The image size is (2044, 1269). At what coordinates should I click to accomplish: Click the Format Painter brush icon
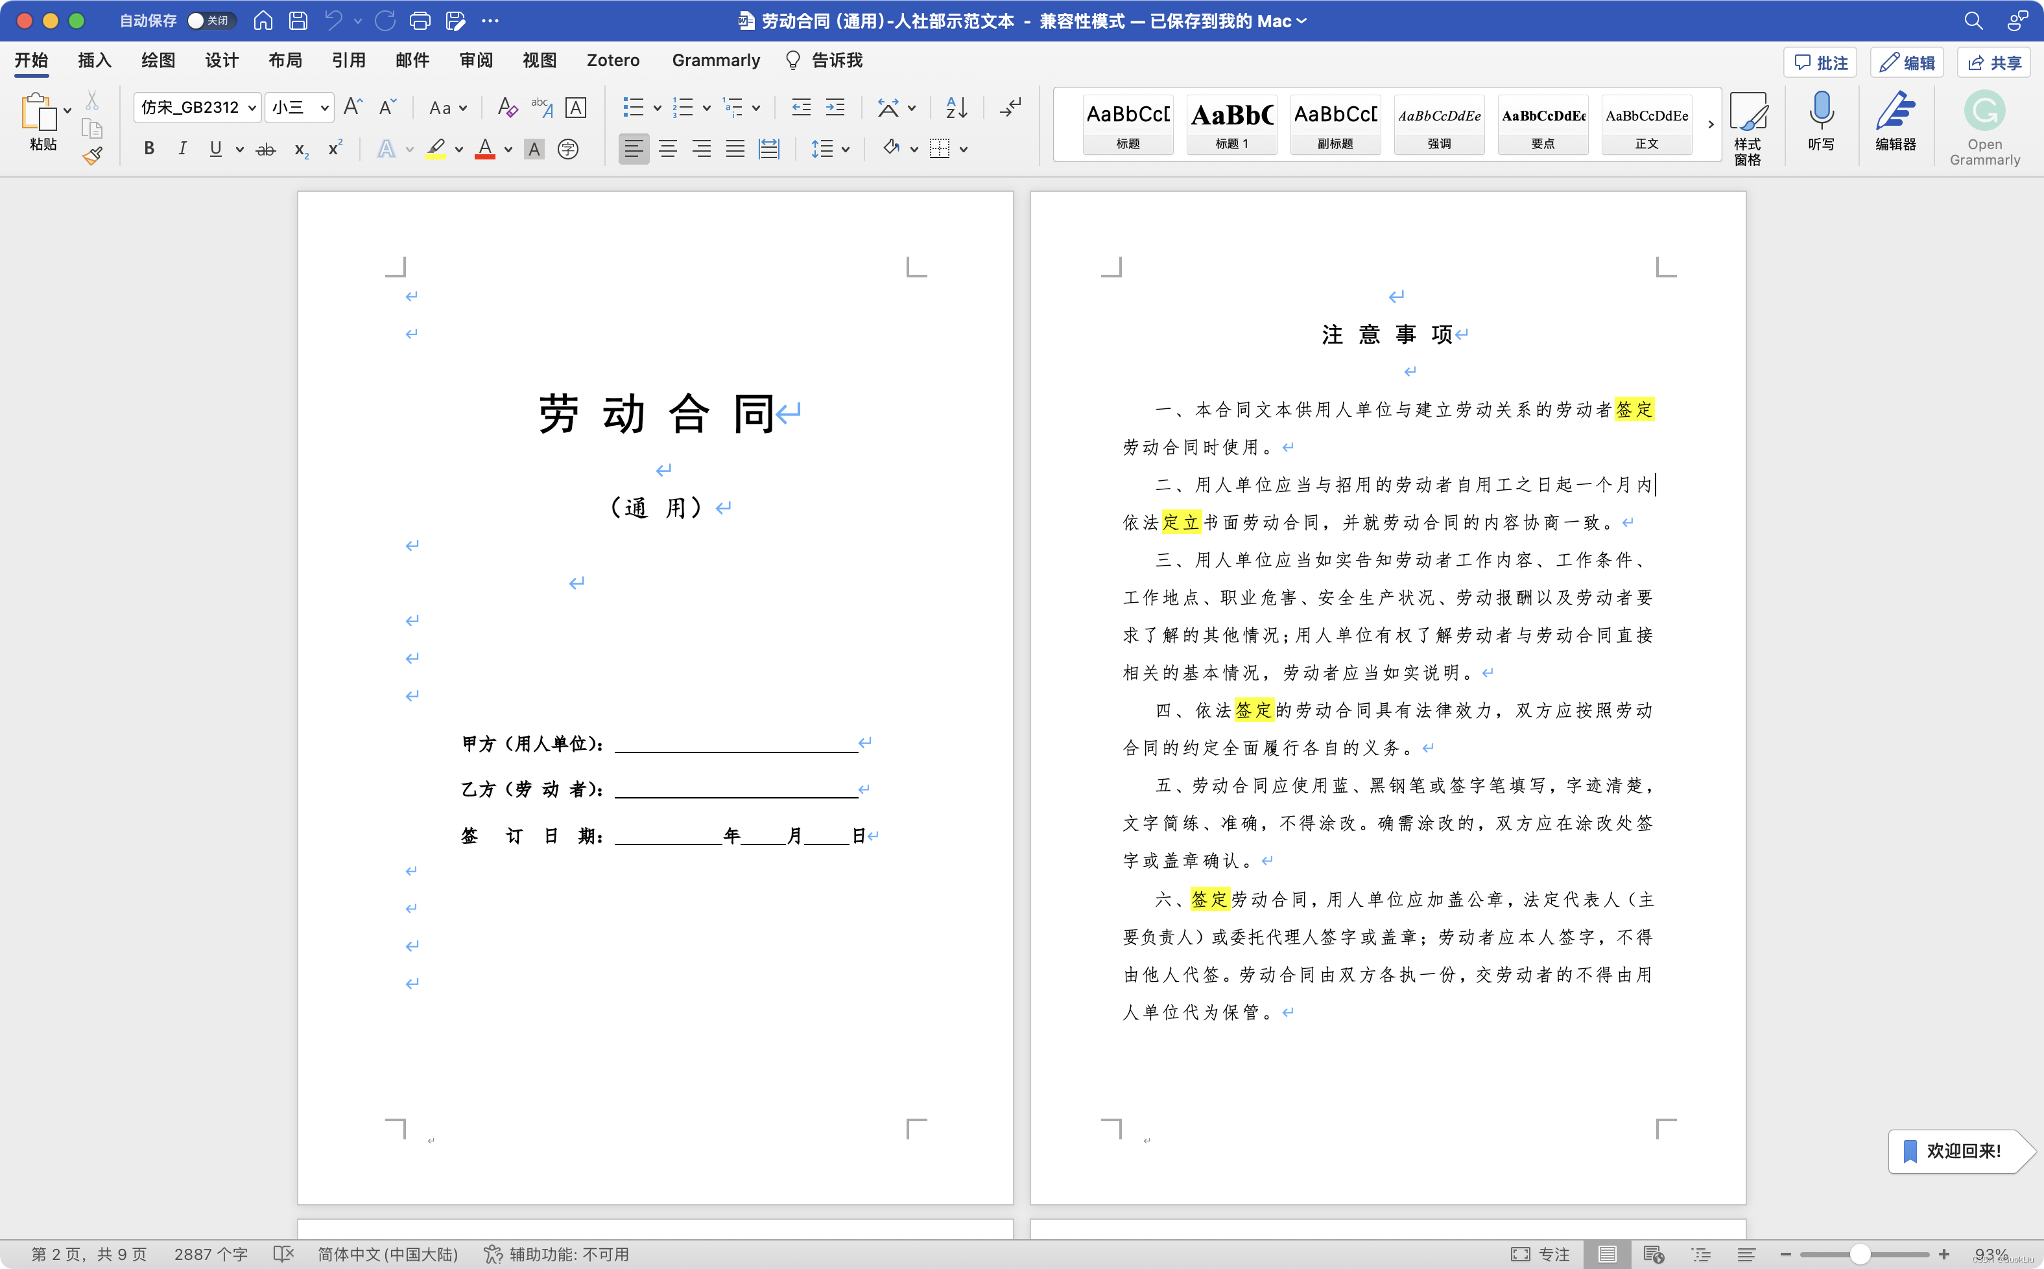coord(92,156)
